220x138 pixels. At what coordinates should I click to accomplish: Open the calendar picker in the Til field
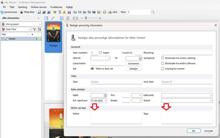(x=140, y=59)
